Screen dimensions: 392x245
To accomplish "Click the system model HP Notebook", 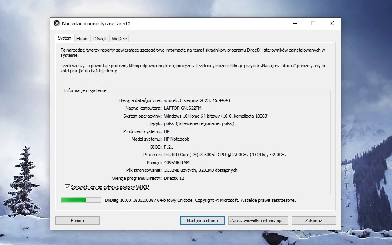I will (x=176, y=139).
